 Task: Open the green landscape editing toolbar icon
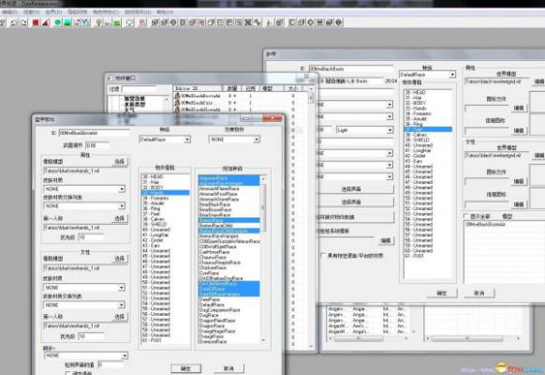pyautogui.click(x=67, y=22)
